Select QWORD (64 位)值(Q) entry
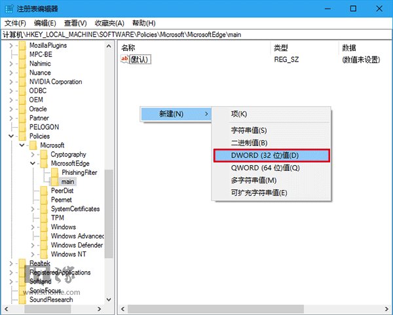The width and height of the screenshot is (393, 315). coord(271,168)
